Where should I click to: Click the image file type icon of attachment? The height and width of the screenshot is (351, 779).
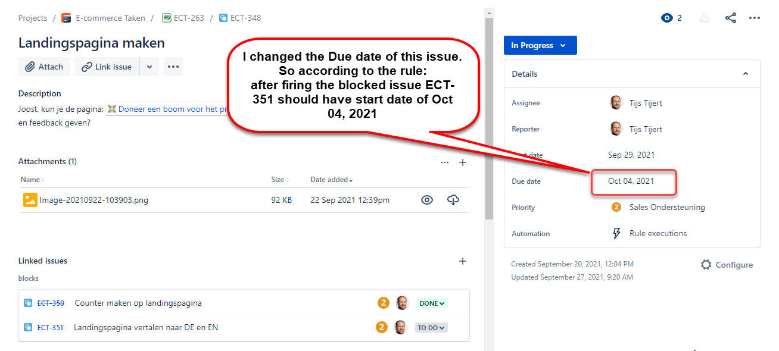(30, 200)
